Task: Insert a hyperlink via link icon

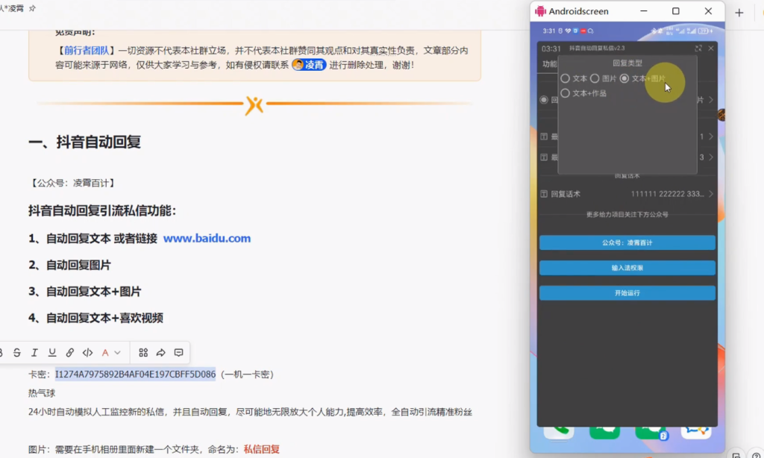Action: (x=69, y=353)
